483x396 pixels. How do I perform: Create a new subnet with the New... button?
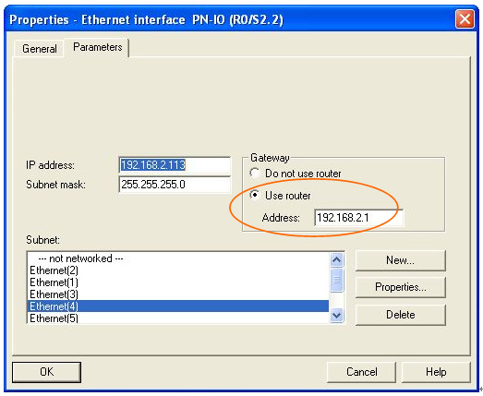click(x=400, y=260)
